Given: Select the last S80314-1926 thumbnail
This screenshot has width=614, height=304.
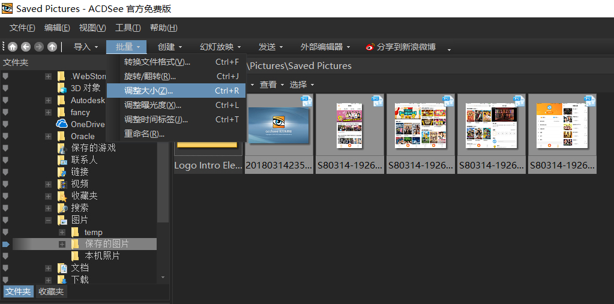Looking at the screenshot, I should click(562, 125).
